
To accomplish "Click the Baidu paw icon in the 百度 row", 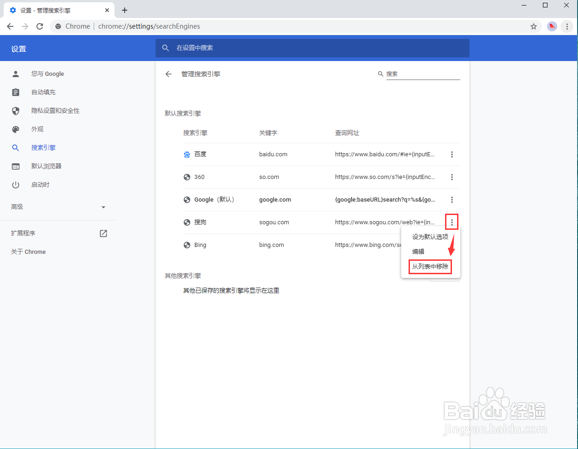I will click(x=187, y=154).
